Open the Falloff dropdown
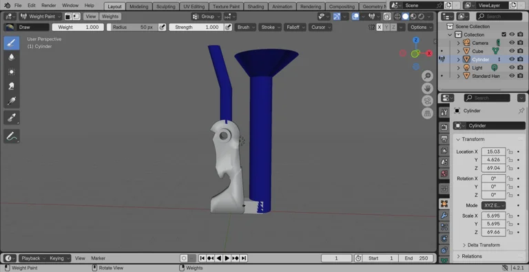The image size is (529, 272). point(295,28)
